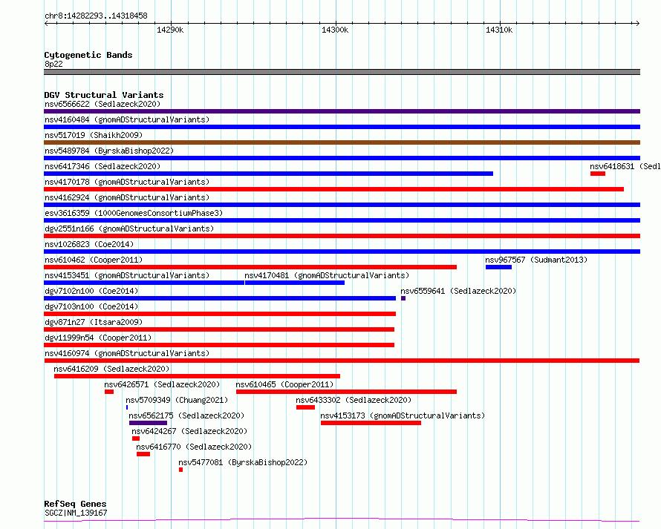Image resolution: width=661 pixels, height=529 pixels.
Task: Click the red bar under nsv6424267
Action: coord(136,438)
